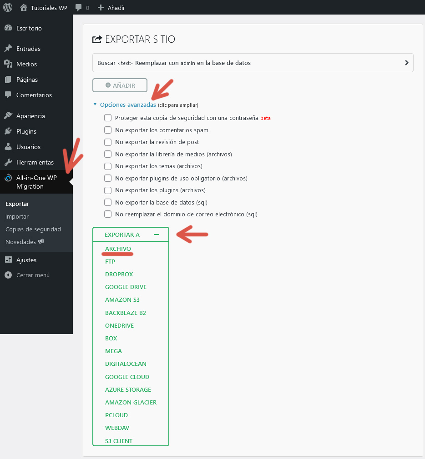Click the plus icon next to Añadir
Screen dimensions: 425x459
(101, 8)
